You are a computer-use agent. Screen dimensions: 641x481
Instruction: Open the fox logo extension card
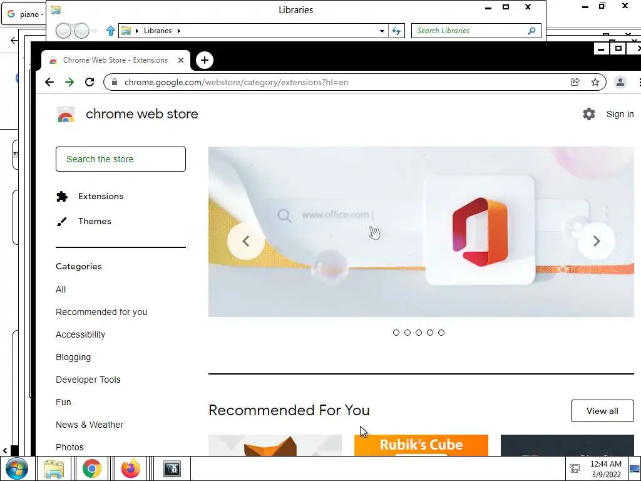coord(275,445)
